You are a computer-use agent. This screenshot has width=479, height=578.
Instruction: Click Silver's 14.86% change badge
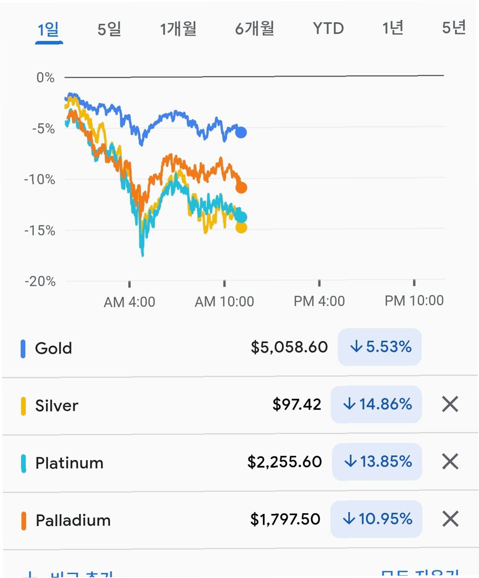376,404
